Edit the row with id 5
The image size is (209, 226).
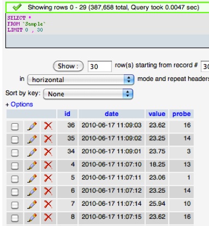pyautogui.click(x=32, y=178)
